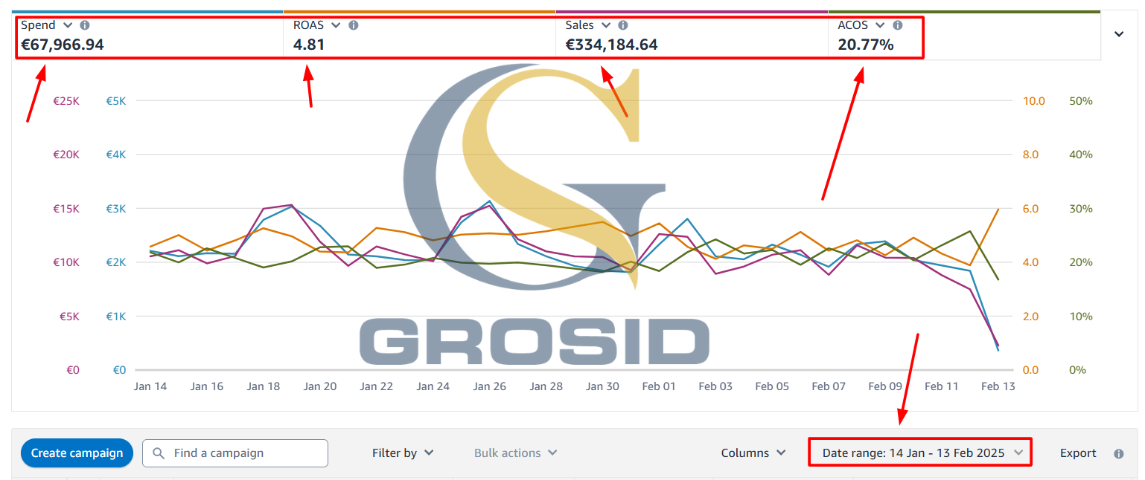1145x480 pixels.
Task: Click the €5K spend axis label
Action: pyautogui.click(x=116, y=101)
